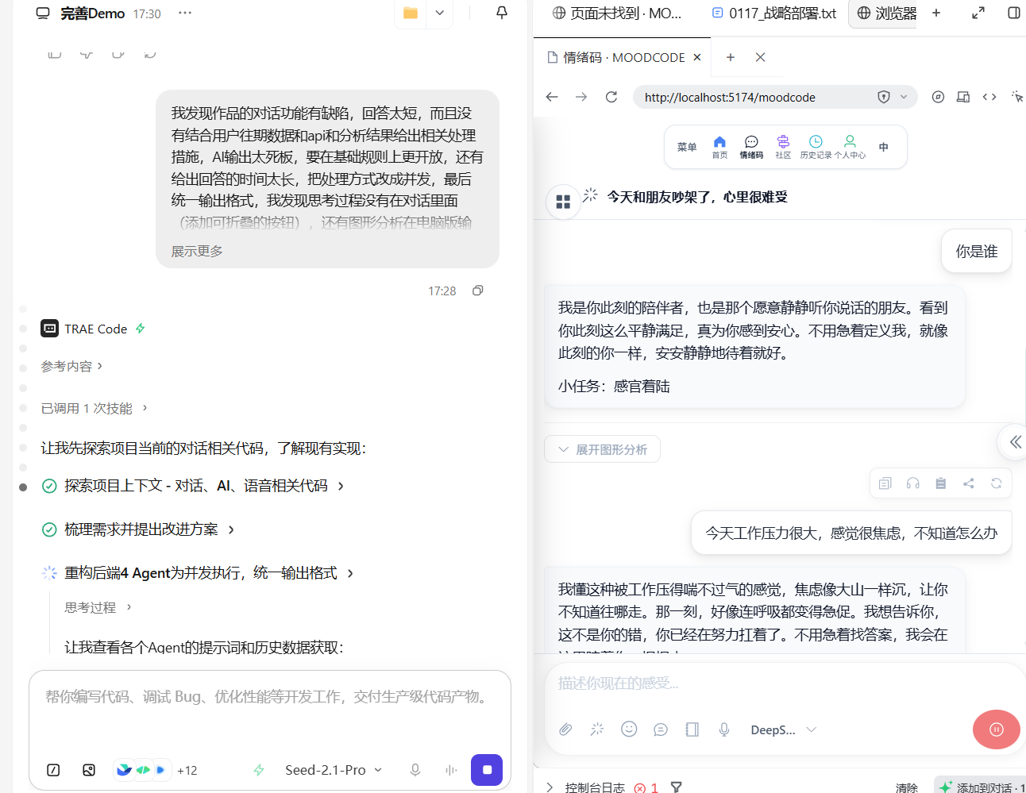Click the slash command icon
This screenshot has height=793, width=1026.
(x=53, y=770)
